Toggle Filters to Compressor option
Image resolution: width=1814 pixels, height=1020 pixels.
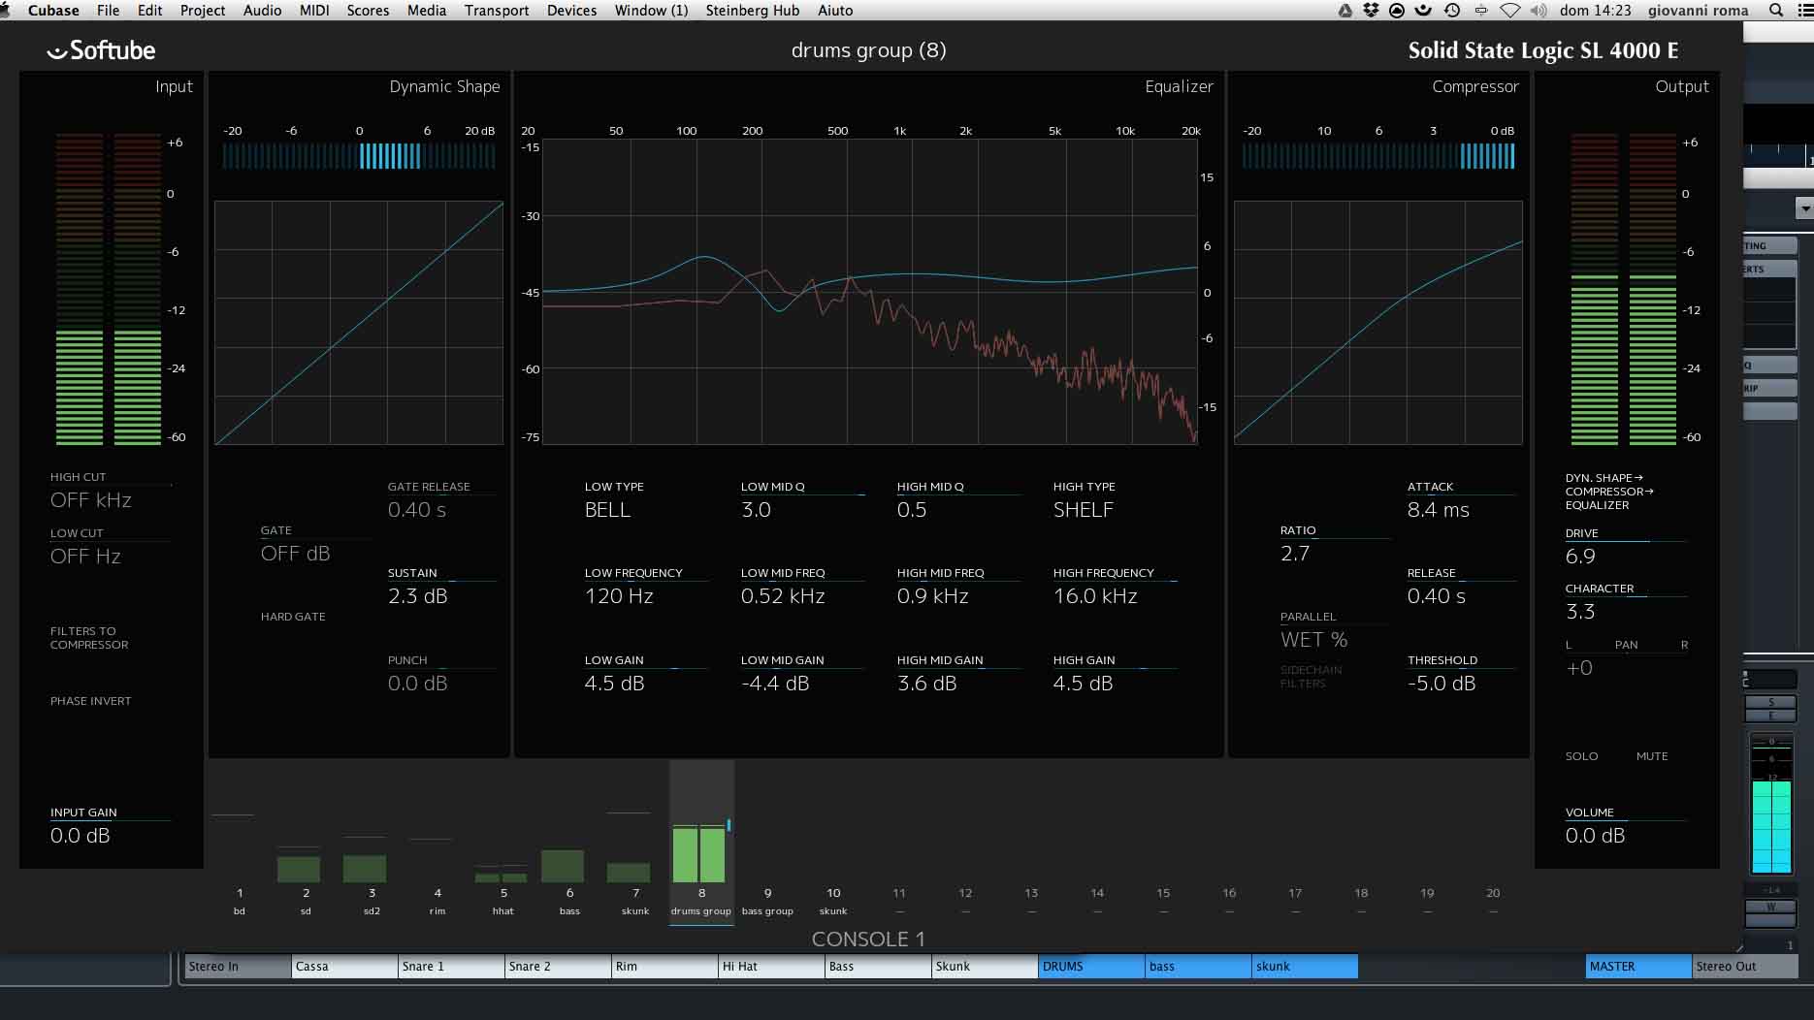pos(89,638)
